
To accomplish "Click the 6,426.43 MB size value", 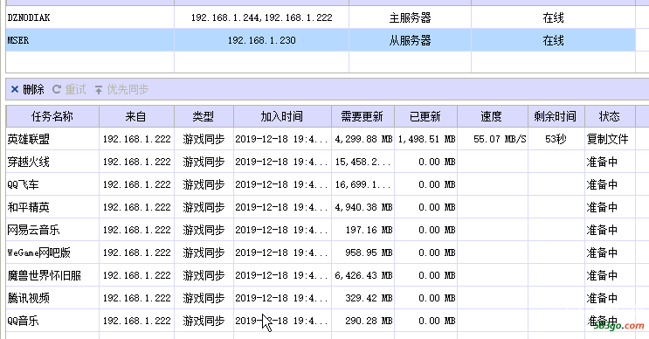I will (x=363, y=275).
